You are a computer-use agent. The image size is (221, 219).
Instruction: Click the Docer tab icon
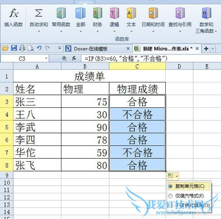[x=68, y=48]
